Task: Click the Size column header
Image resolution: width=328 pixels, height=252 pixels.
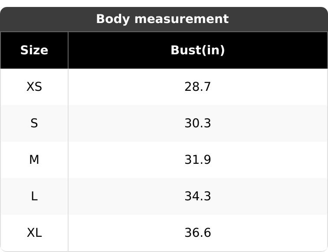Action: (34, 50)
